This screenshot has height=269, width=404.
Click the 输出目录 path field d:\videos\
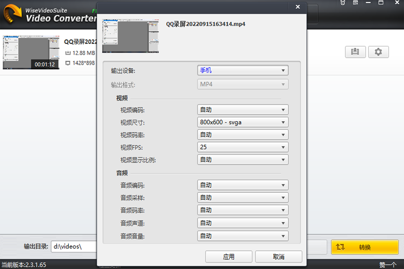click(x=73, y=247)
